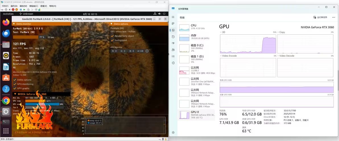Open Task Manager settings gear

173,133
